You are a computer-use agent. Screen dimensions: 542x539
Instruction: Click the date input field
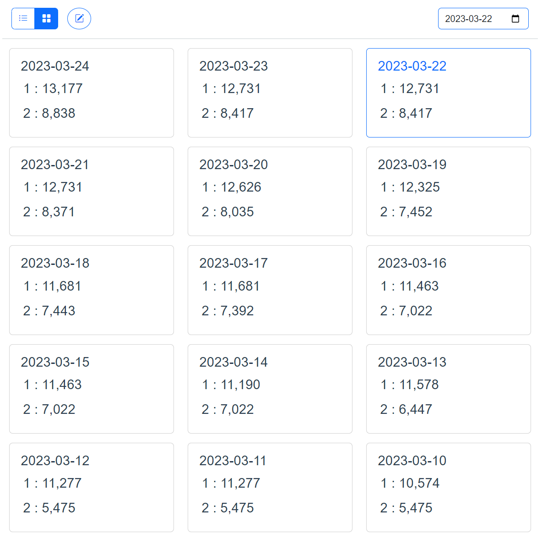(472, 18)
